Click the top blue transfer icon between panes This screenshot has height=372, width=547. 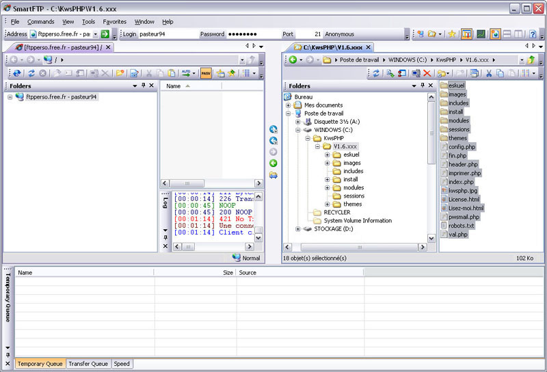(x=273, y=129)
